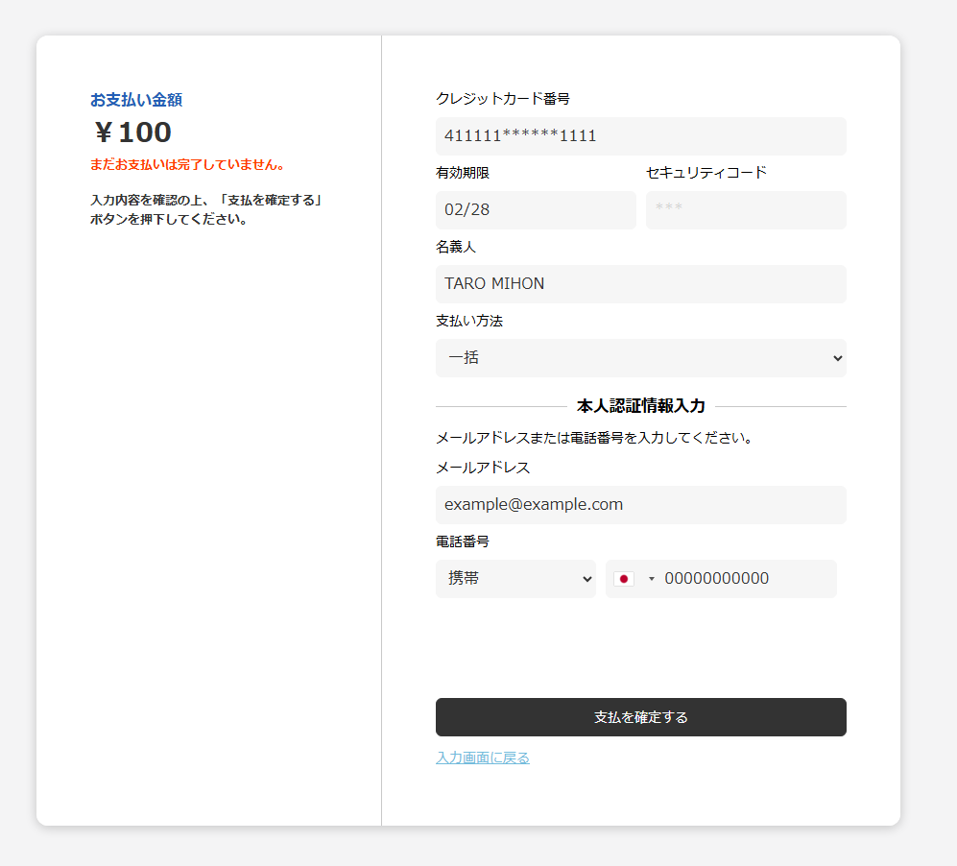Click the credit card number field
957x866 pixels.
(640, 135)
